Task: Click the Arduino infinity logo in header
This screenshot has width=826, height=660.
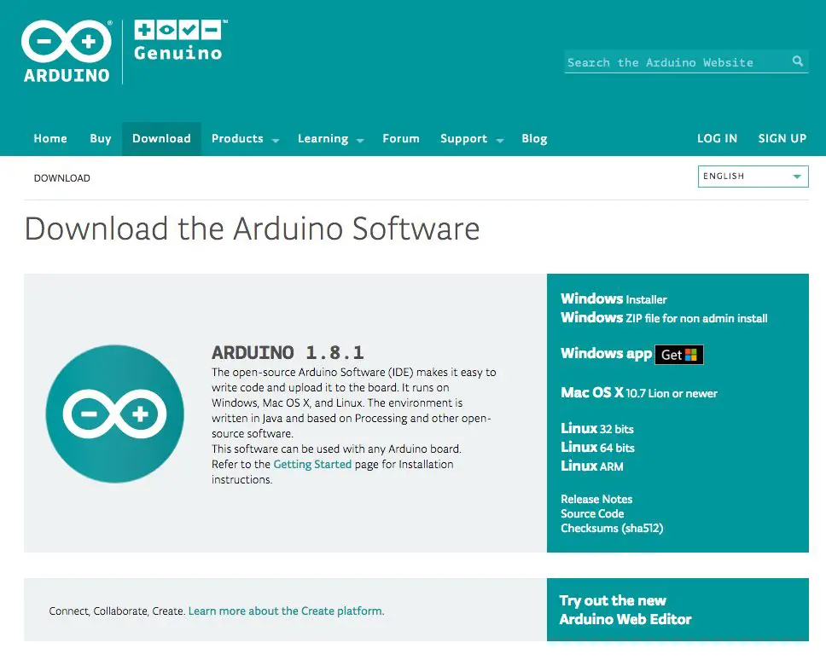Action: point(67,51)
